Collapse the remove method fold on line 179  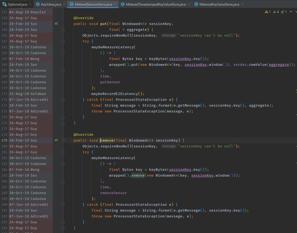(x=63, y=141)
